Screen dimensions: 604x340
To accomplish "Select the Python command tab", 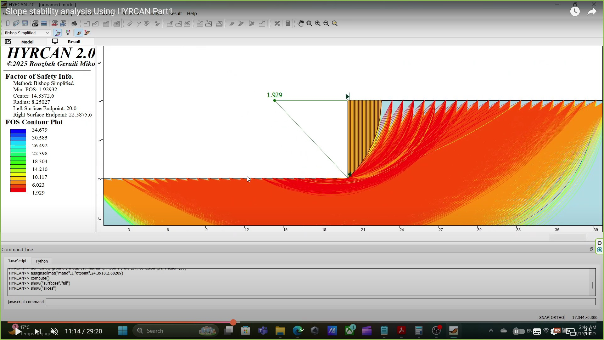I will tap(42, 261).
